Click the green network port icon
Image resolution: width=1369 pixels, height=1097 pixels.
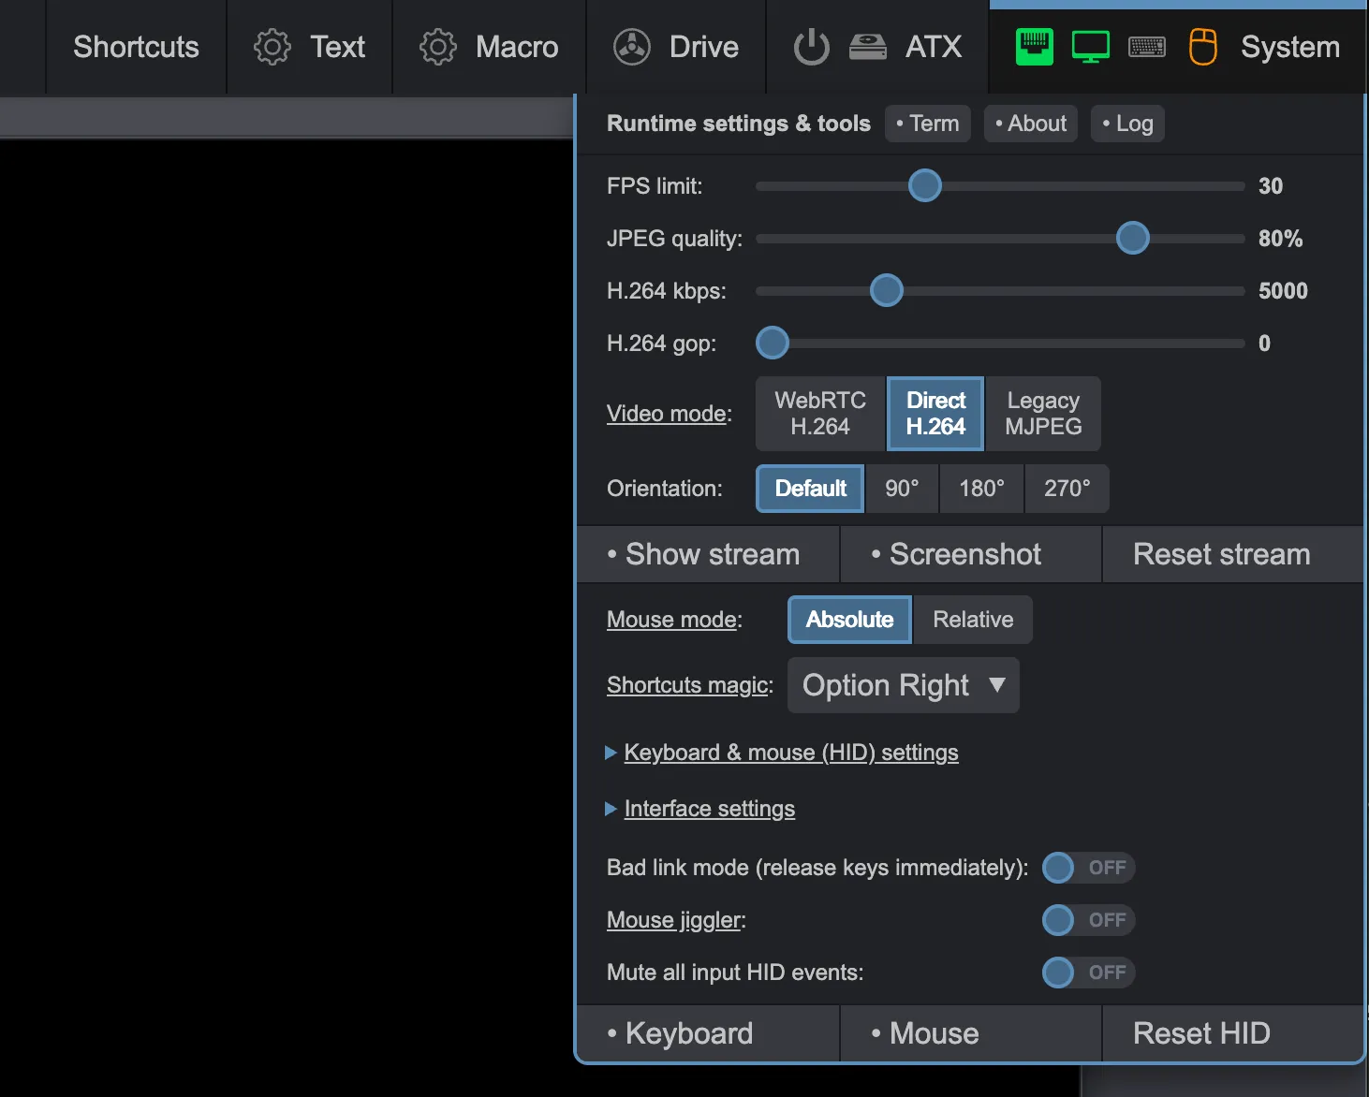1035,47
